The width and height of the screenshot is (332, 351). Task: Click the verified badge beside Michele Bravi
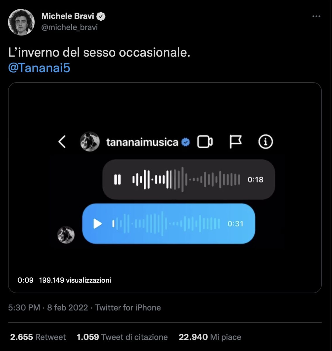[x=101, y=16]
